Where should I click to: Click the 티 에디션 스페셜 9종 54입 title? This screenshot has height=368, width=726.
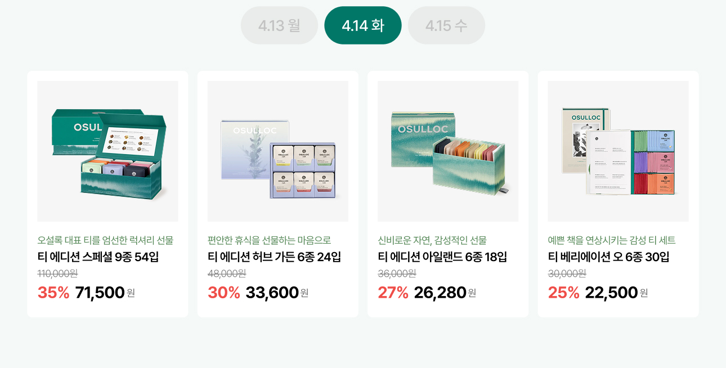[x=98, y=257]
